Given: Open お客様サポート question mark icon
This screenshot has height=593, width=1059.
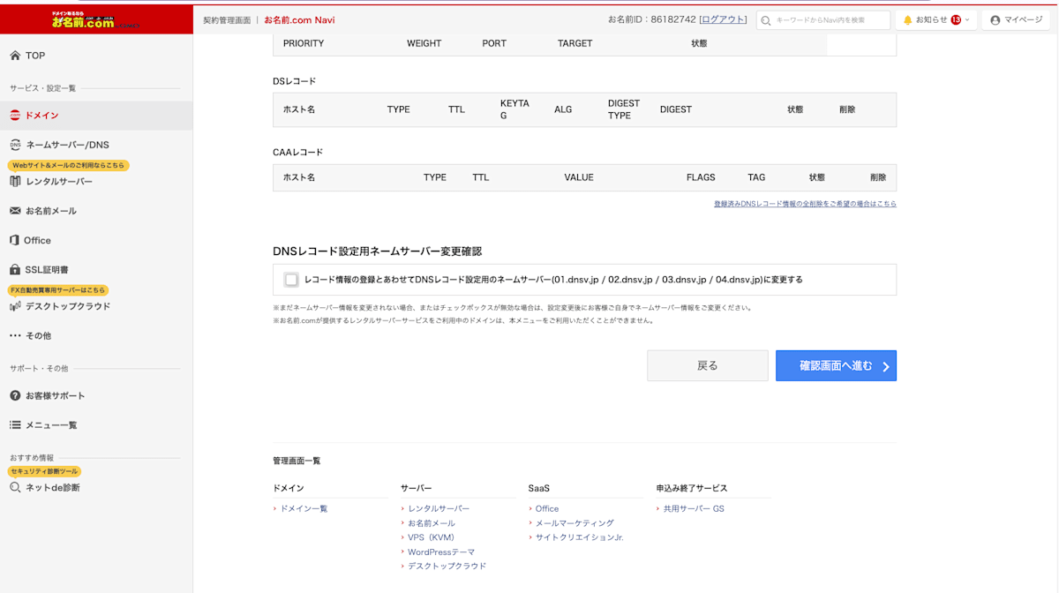Looking at the screenshot, I should (15, 395).
